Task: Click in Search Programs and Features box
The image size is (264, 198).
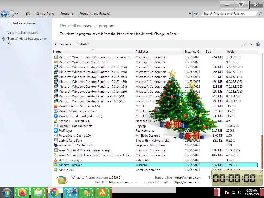Action: point(229,14)
